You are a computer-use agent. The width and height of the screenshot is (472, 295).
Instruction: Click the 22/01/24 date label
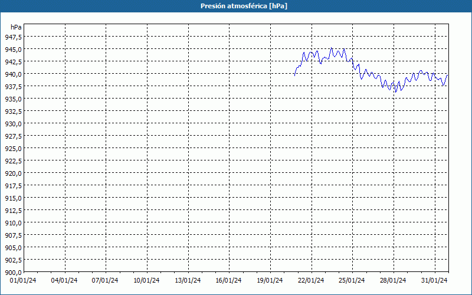[311, 280]
